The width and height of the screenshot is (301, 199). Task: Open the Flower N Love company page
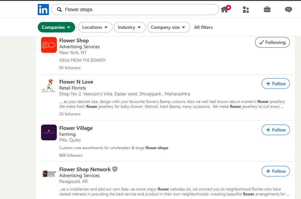tap(76, 82)
